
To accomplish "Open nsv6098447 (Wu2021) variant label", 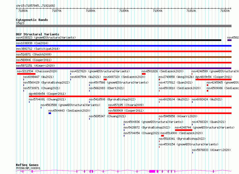I will tap(38, 77).
